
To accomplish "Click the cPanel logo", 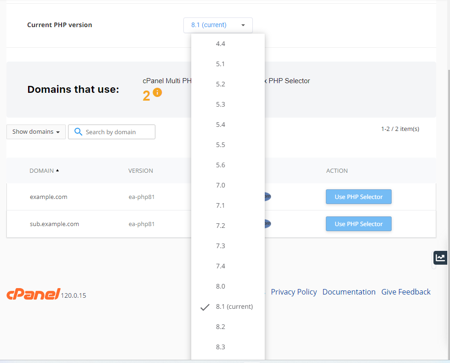I will click(33, 294).
